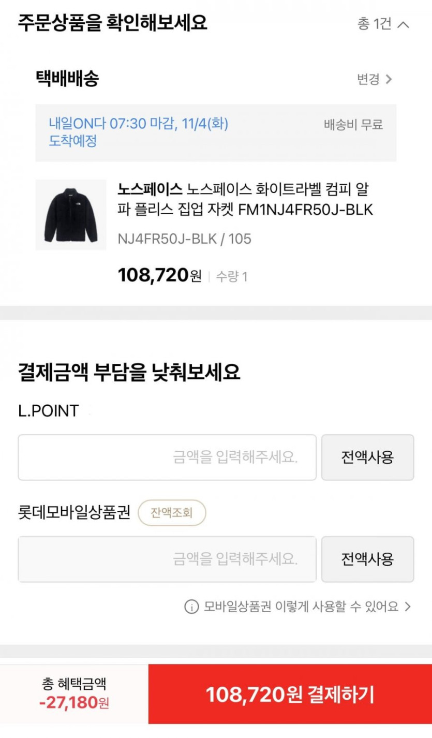Collapse the order items section chevron
Image resolution: width=432 pixels, height=738 pixels.
click(404, 24)
